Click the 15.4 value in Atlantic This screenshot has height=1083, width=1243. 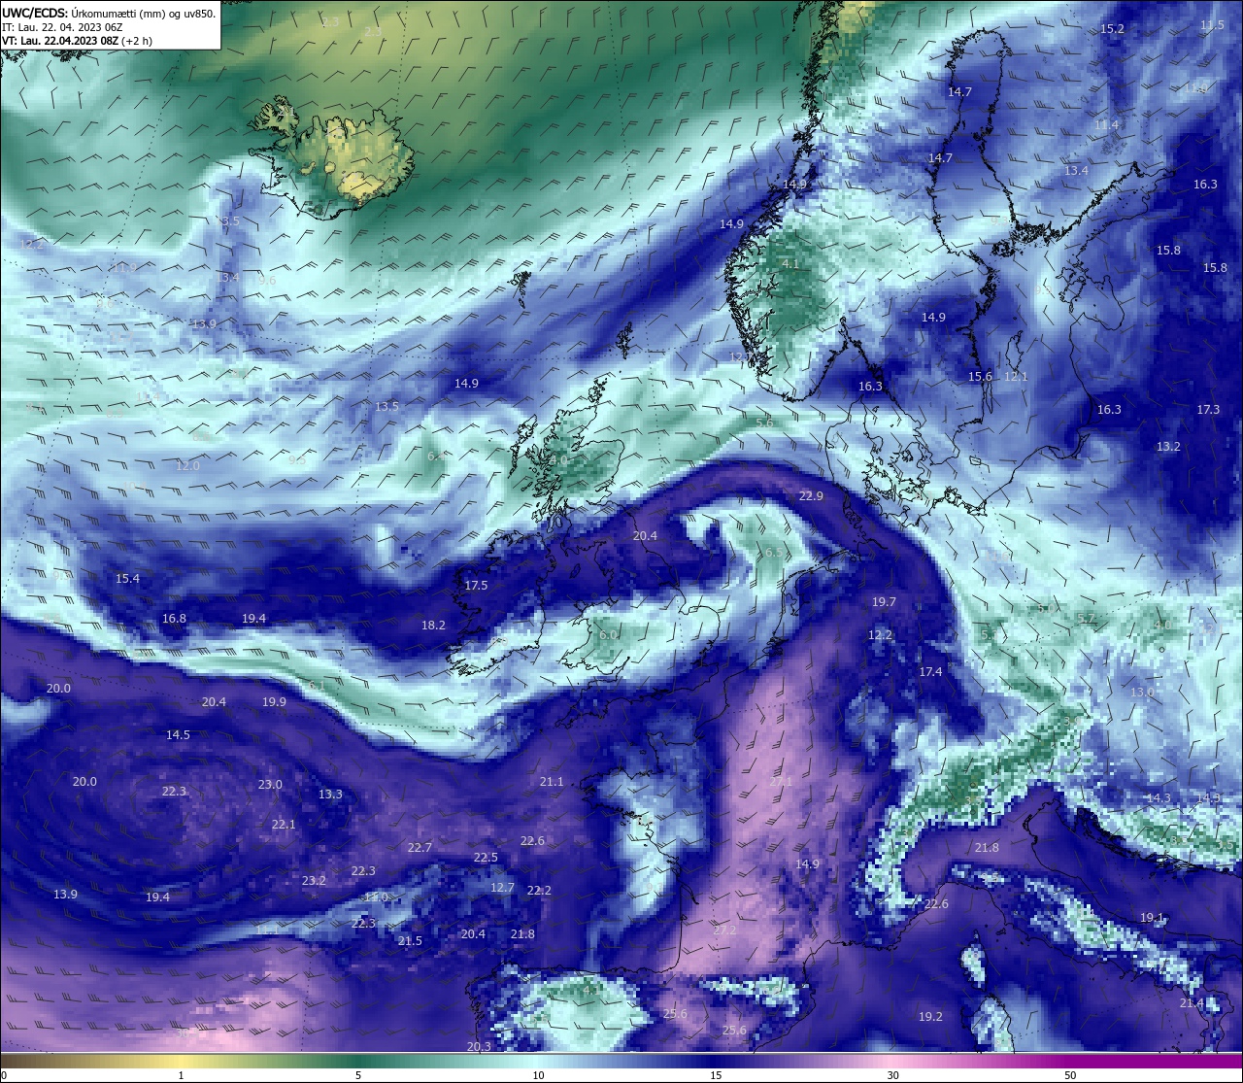click(x=127, y=578)
